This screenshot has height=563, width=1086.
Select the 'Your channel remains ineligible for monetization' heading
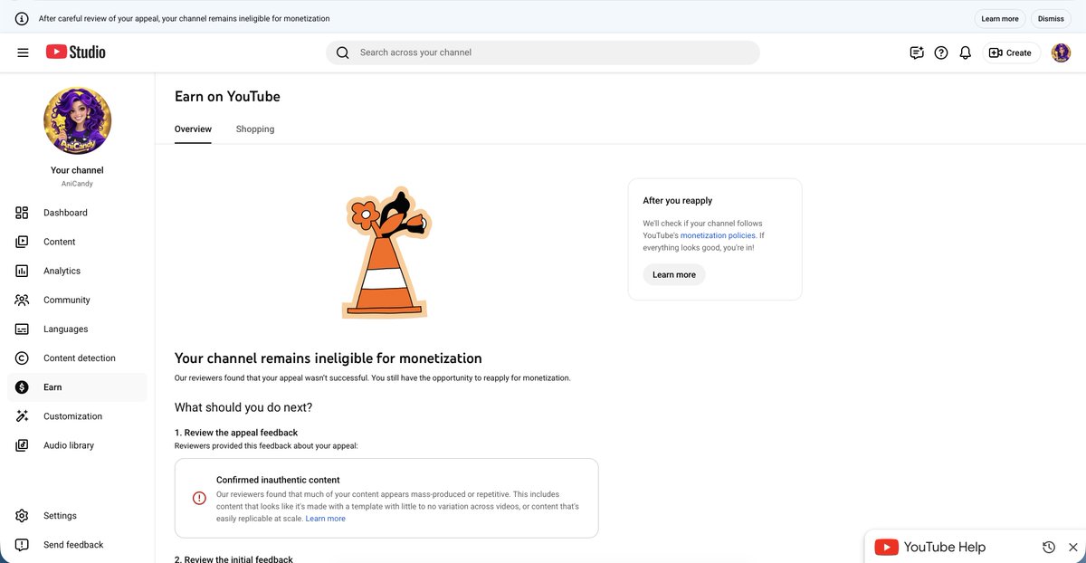(329, 358)
